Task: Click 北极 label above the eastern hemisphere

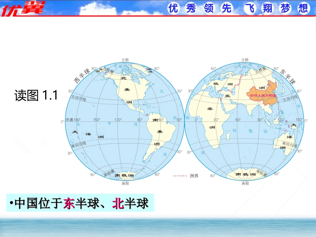Action: click(245, 60)
